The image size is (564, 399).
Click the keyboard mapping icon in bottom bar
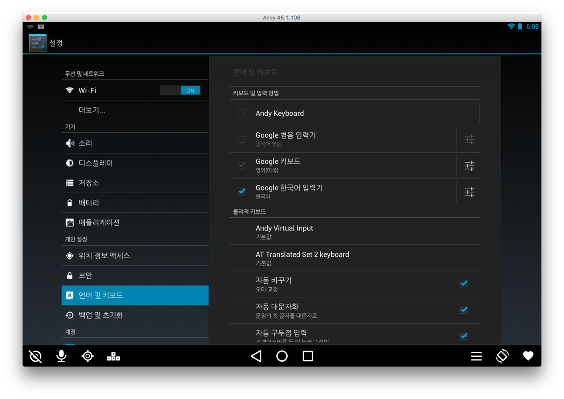[113, 356]
